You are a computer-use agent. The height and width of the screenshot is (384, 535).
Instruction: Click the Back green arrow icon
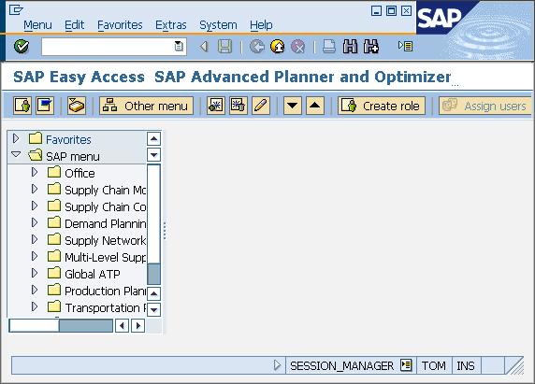(x=256, y=47)
